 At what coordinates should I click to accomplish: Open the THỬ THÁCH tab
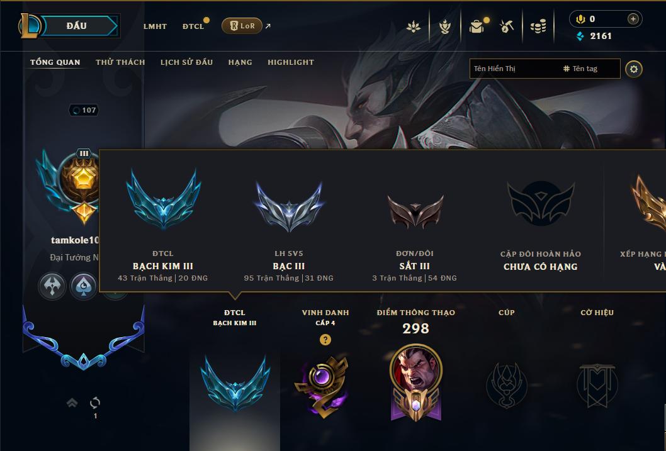[x=120, y=62]
